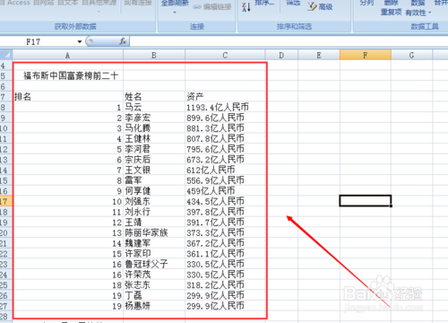Screen dimensions: 448x323
Task: Click the cell containing 王靖
Action: point(154,223)
